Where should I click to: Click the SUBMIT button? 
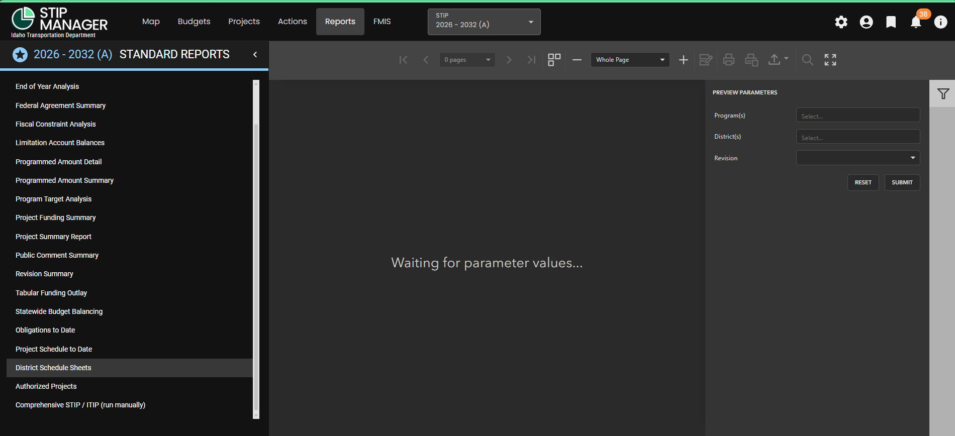pyautogui.click(x=902, y=182)
